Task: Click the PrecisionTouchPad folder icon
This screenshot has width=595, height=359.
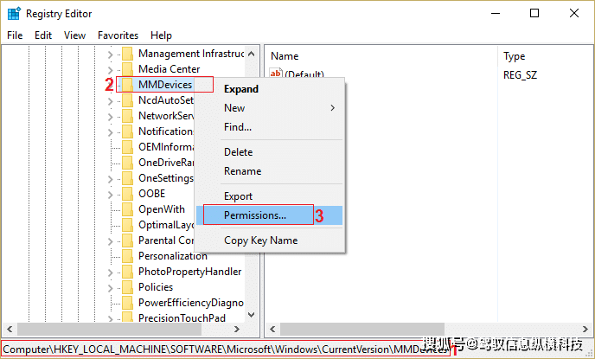Action: click(127, 318)
